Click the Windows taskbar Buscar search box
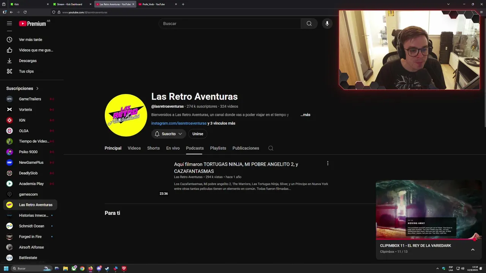 (x=32, y=268)
